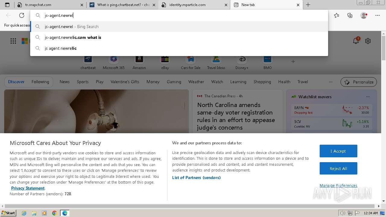Launch Chrome from the taskbar
This screenshot has height=217, width=386.
55,213
